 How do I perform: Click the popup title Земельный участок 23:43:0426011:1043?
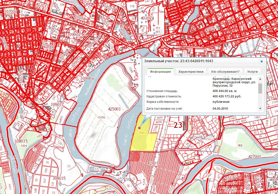tap(179, 61)
